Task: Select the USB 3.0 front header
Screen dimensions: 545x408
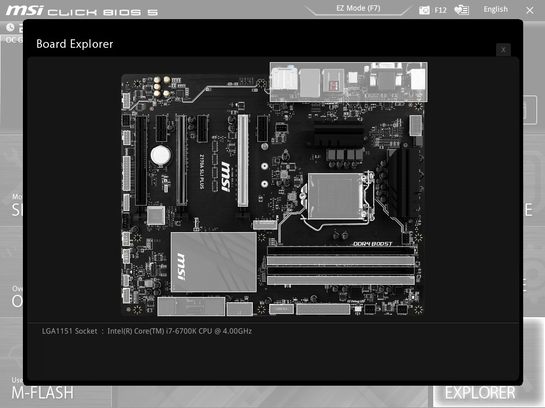Action: point(282,309)
